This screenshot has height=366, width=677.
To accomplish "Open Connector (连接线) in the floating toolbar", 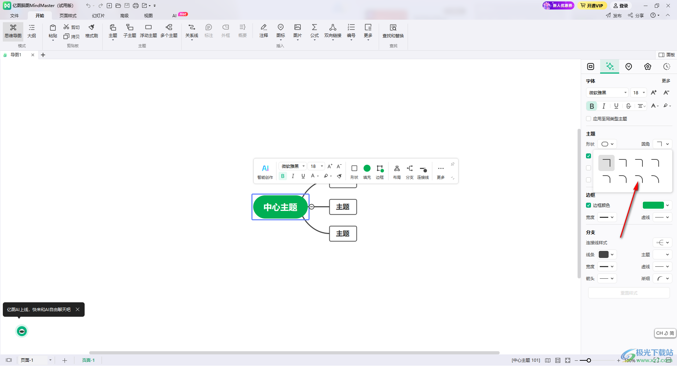I will 423,172.
